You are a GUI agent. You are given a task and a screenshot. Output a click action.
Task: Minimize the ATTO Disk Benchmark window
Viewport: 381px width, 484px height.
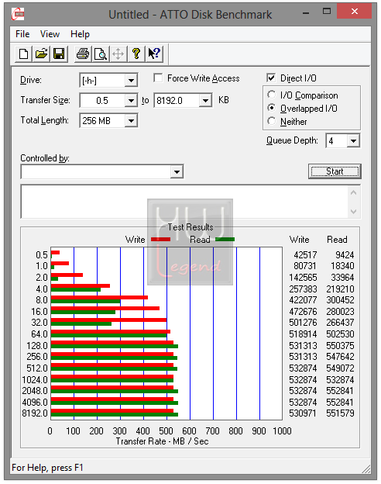point(306,12)
